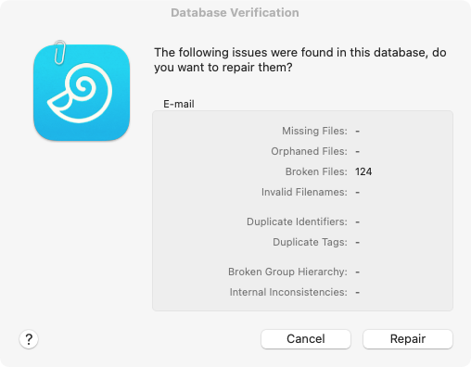Click the Missing Files label

coord(314,131)
